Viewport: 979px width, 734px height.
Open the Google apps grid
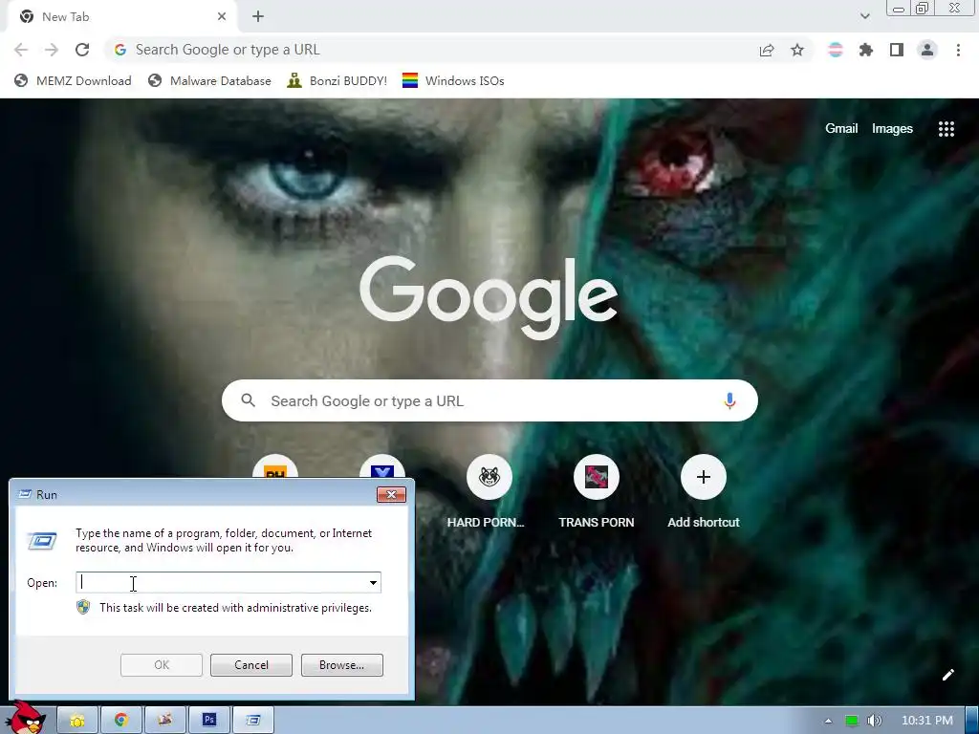[x=946, y=129]
